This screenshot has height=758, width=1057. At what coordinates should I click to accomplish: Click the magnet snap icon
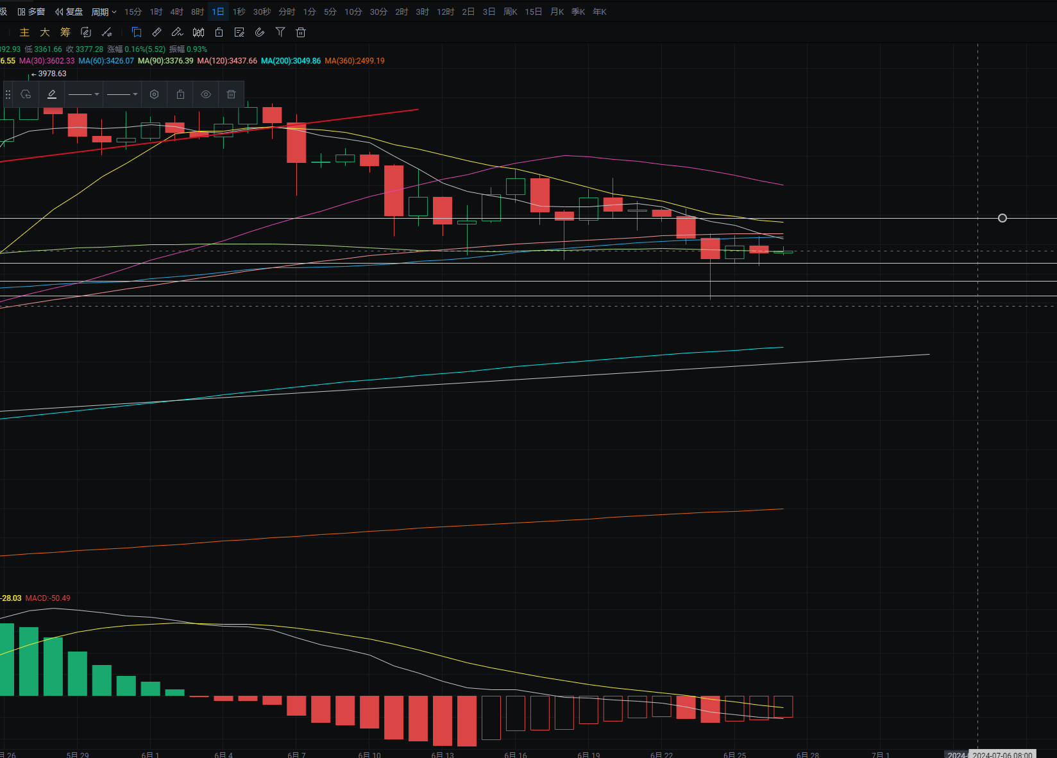[x=260, y=32]
